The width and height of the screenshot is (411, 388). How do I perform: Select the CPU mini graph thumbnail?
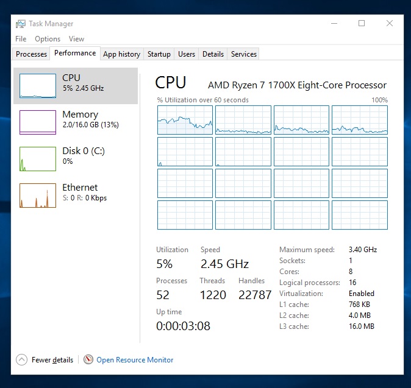38,86
